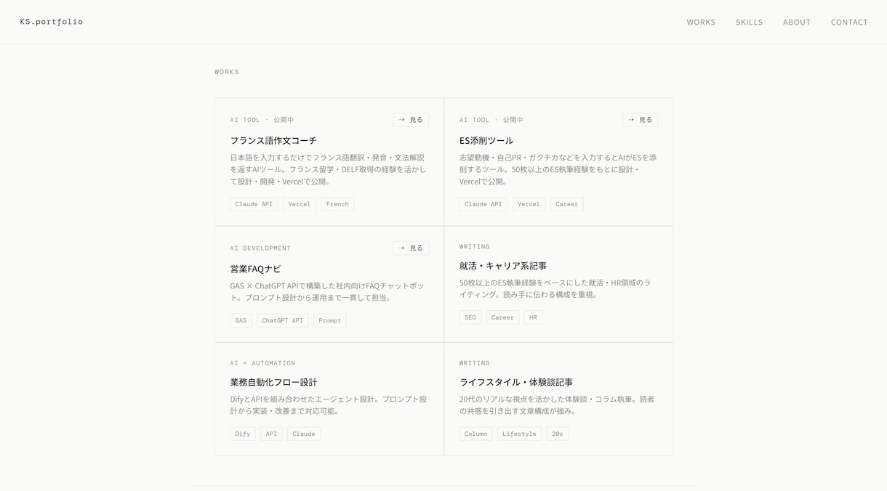Click the GAS tag
The width and height of the screenshot is (887, 491).
(x=241, y=320)
